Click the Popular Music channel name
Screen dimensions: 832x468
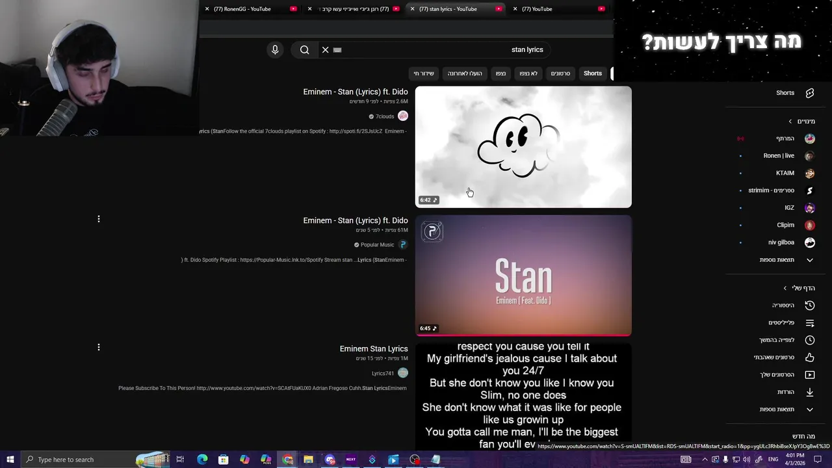click(x=377, y=245)
